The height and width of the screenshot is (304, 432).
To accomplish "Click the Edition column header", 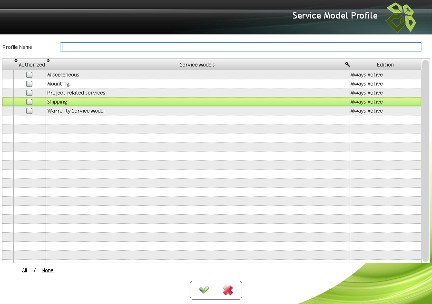I will point(385,65).
